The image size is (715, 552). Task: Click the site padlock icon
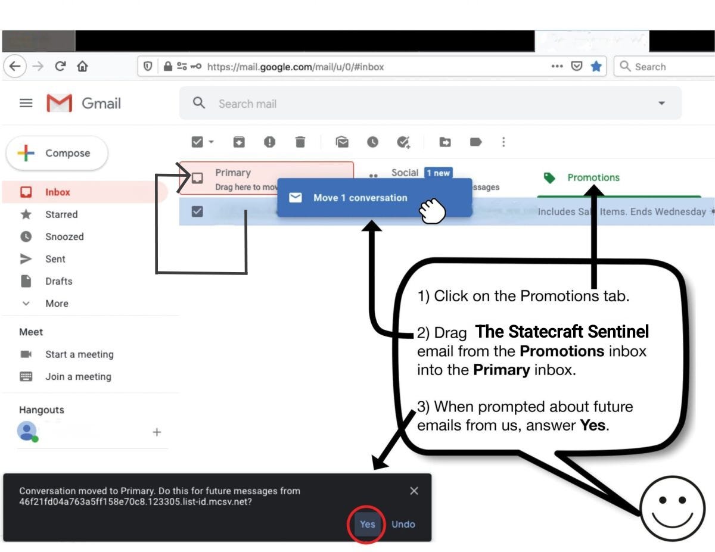[x=168, y=67]
